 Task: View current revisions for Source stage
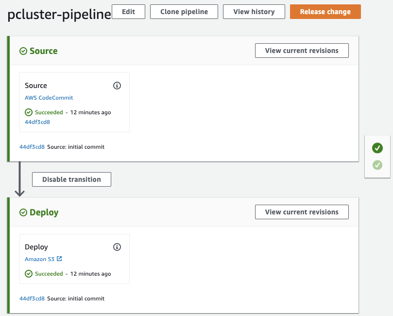pos(302,51)
